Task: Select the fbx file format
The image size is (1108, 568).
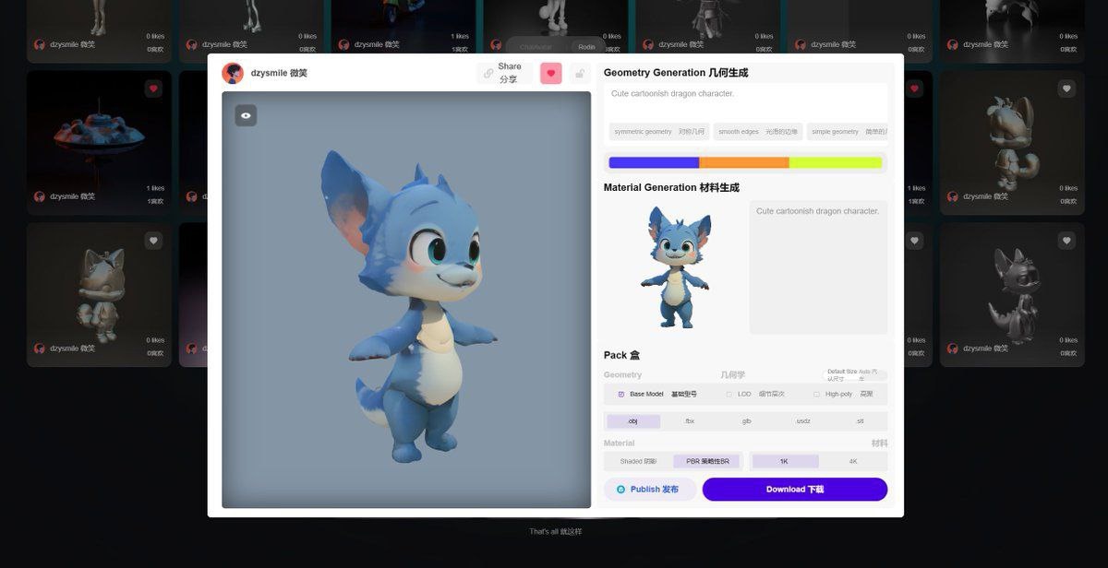Action: point(690,421)
